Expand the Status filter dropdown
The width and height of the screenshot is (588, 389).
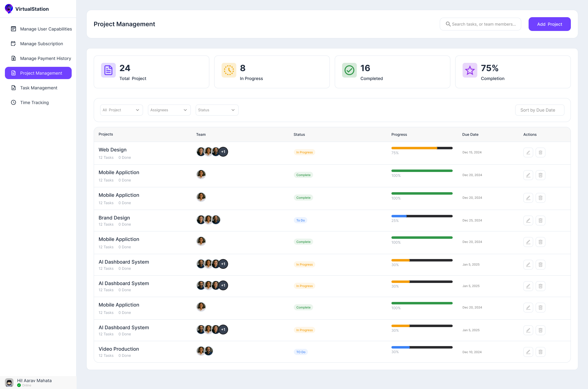click(217, 110)
